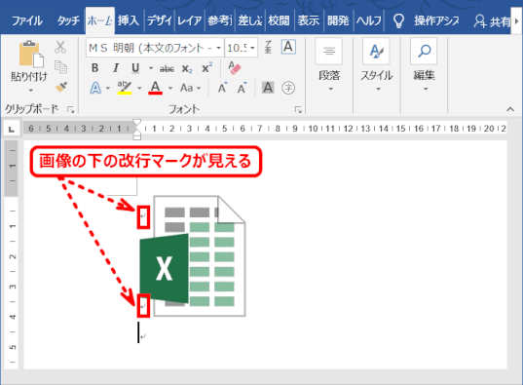The height and width of the screenshot is (385, 523).
Task: Toggle subscript formatting
Action: tap(187, 69)
